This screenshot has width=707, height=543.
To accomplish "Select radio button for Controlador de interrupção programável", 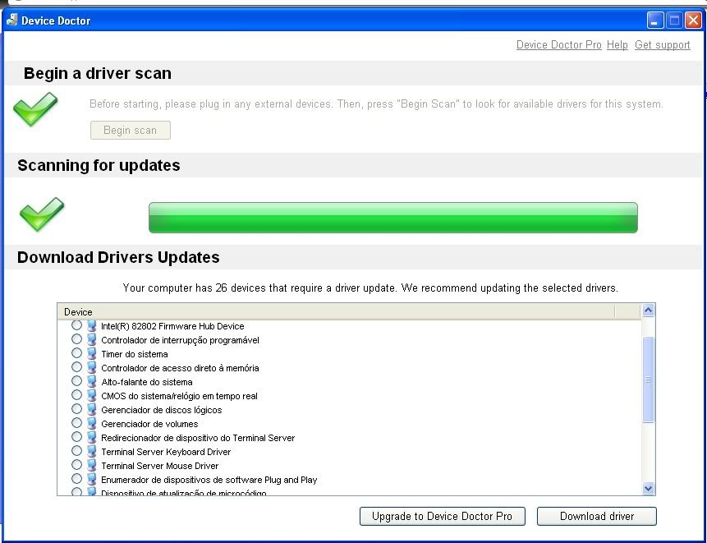I will click(76, 340).
